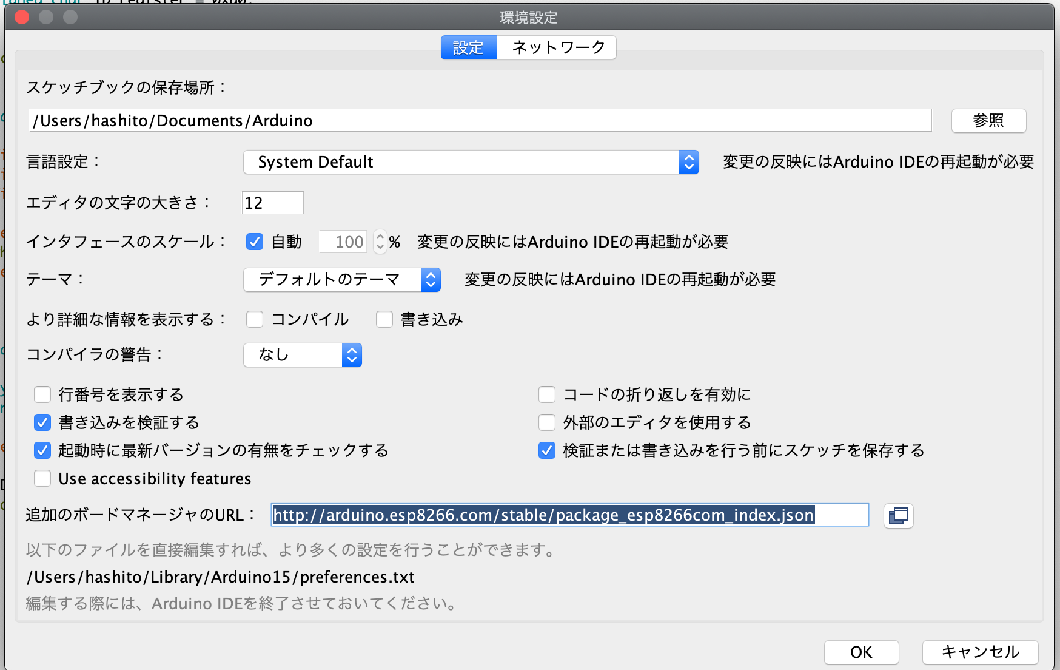Select the 設定 tab
Viewport: 1060px width, 670px height.
[x=468, y=47]
